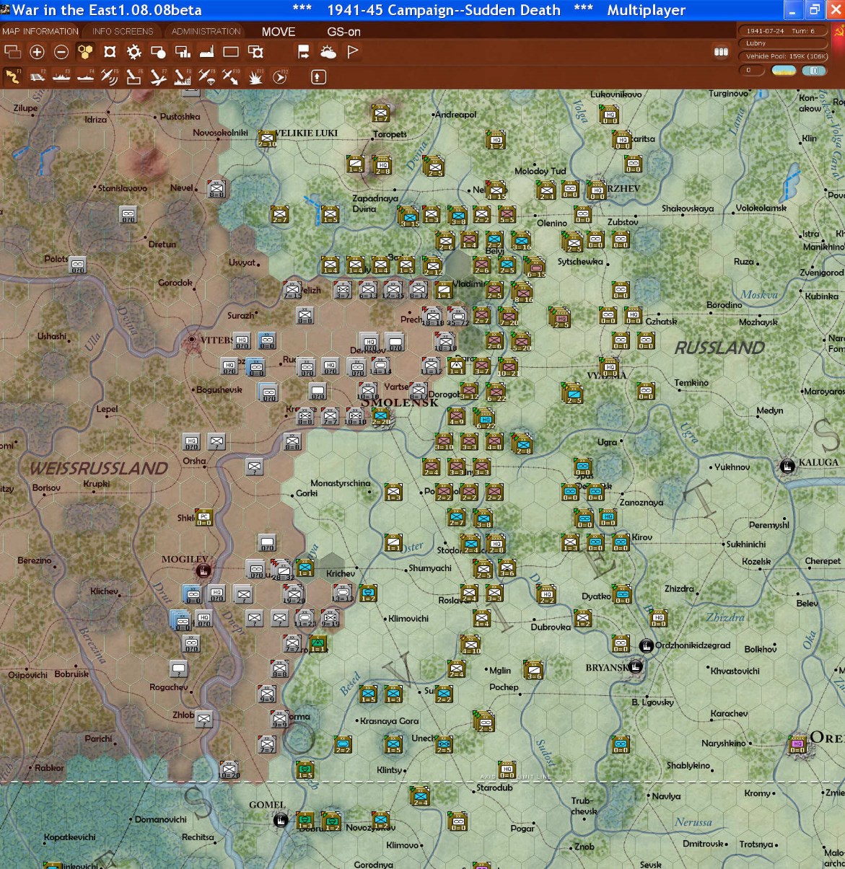Select Bomb city mode F8 icon
Screen dimensions: 845x869
[x=183, y=76]
